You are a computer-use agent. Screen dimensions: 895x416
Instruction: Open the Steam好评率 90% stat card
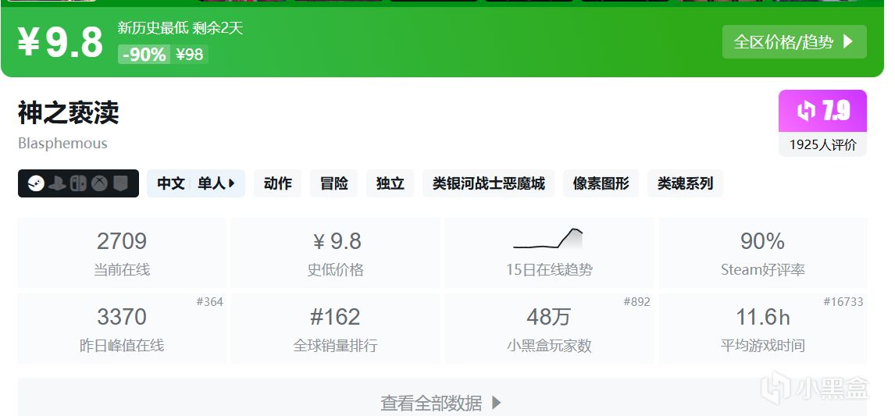(x=762, y=253)
